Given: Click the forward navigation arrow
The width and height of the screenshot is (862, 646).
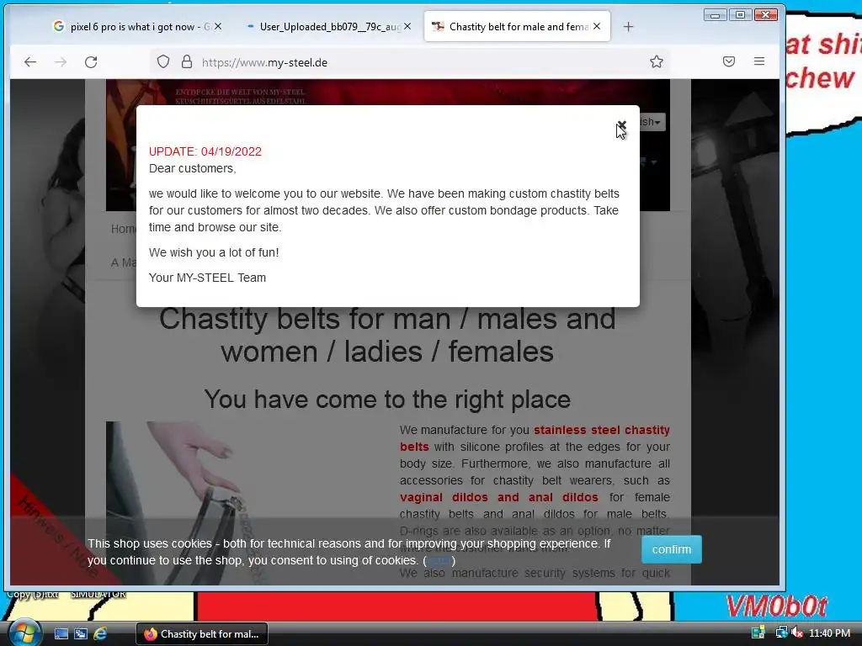Looking at the screenshot, I should [61, 62].
